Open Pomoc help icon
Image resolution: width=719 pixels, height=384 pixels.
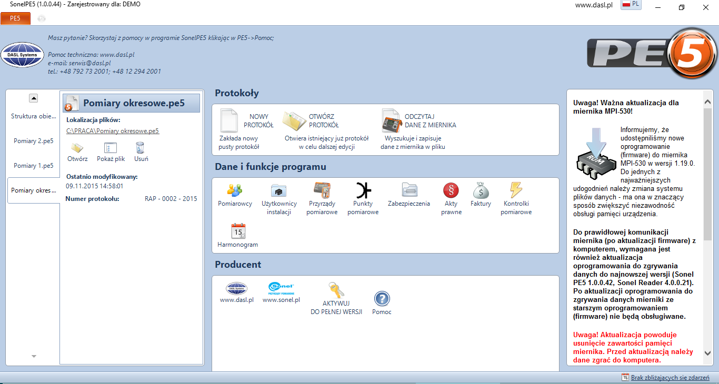pos(382,303)
